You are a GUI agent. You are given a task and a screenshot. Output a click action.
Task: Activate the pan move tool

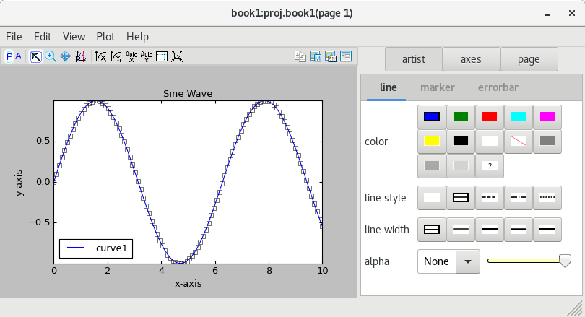pos(65,57)
